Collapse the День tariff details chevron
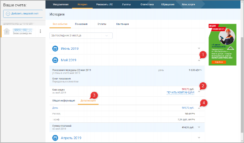The image size is (244, 143). coord(199,108)
